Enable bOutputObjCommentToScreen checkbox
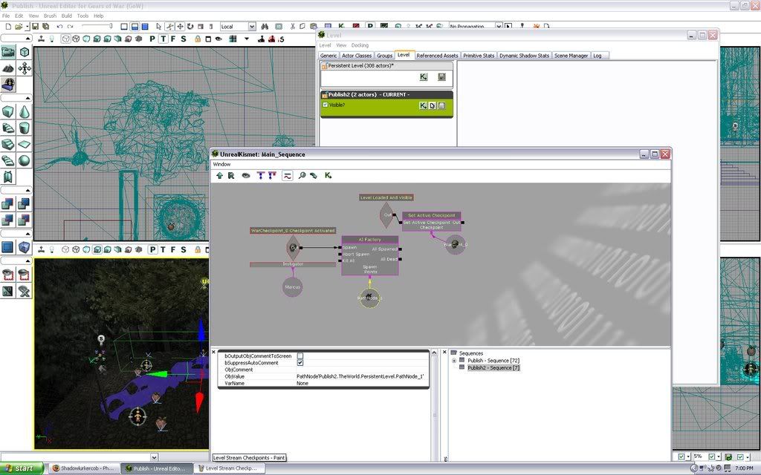This screenshot has height=475, width=761. [x=300, y=356]
